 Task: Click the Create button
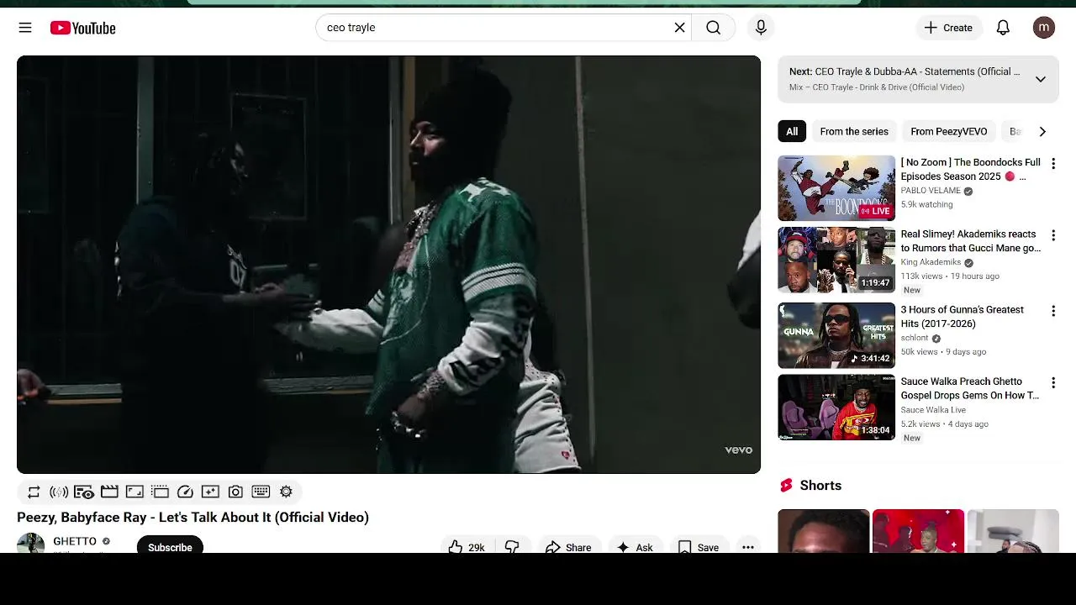(x=948, y=28)
